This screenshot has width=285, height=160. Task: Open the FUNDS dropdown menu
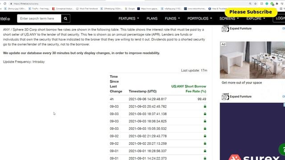pyautogui.click(x=172, y=19)
